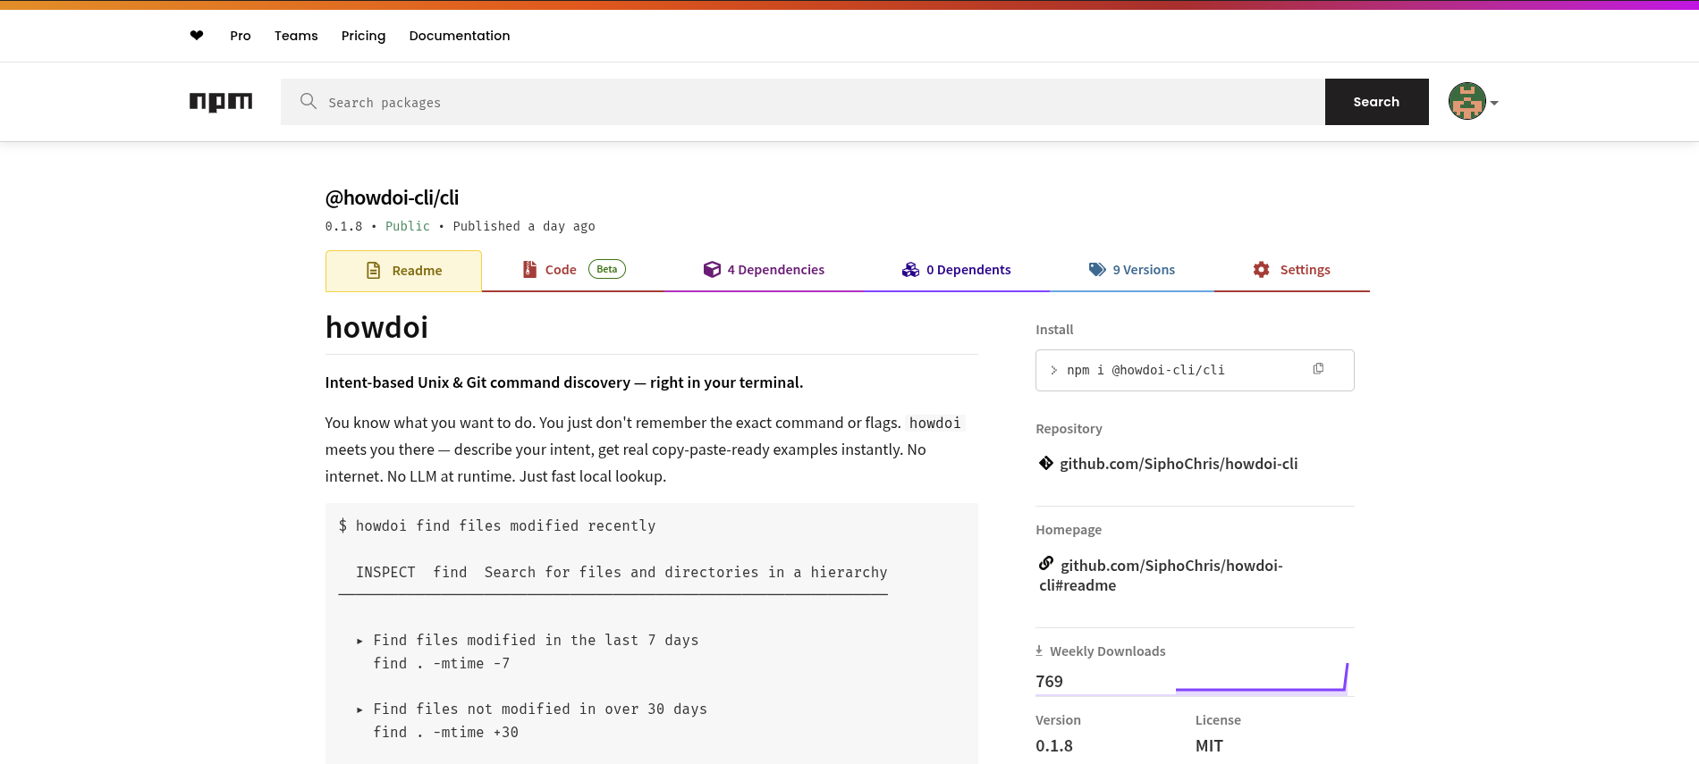Open the Documentation link
The image size is (1699, 764).
click(x=460, y=36)
